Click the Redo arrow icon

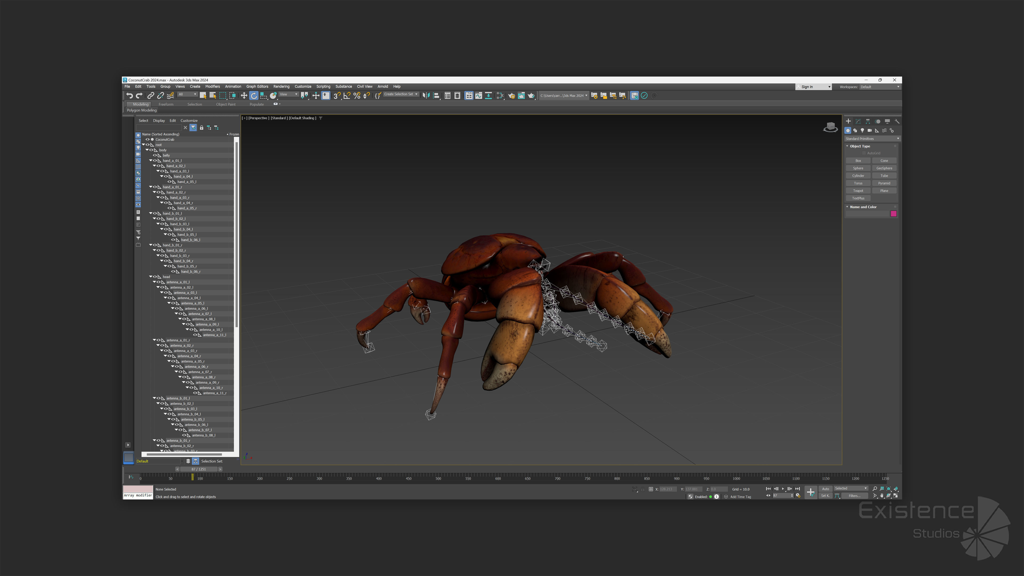(x=139, y=95)
